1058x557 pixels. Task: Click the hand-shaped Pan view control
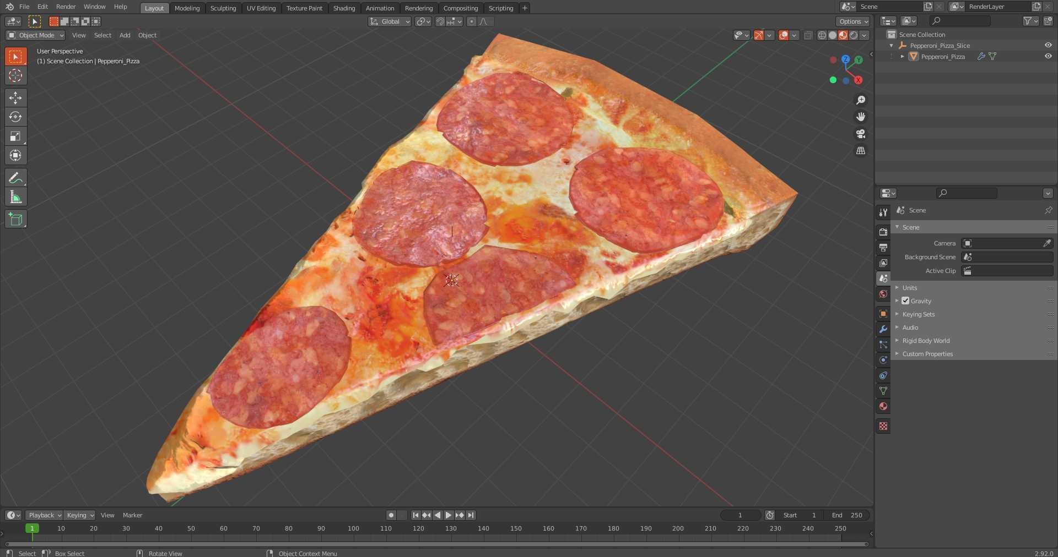[860, 117]
